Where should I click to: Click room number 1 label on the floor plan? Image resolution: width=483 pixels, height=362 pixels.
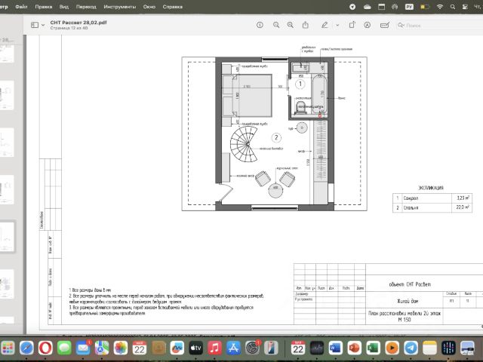click(x=300, y=84)
